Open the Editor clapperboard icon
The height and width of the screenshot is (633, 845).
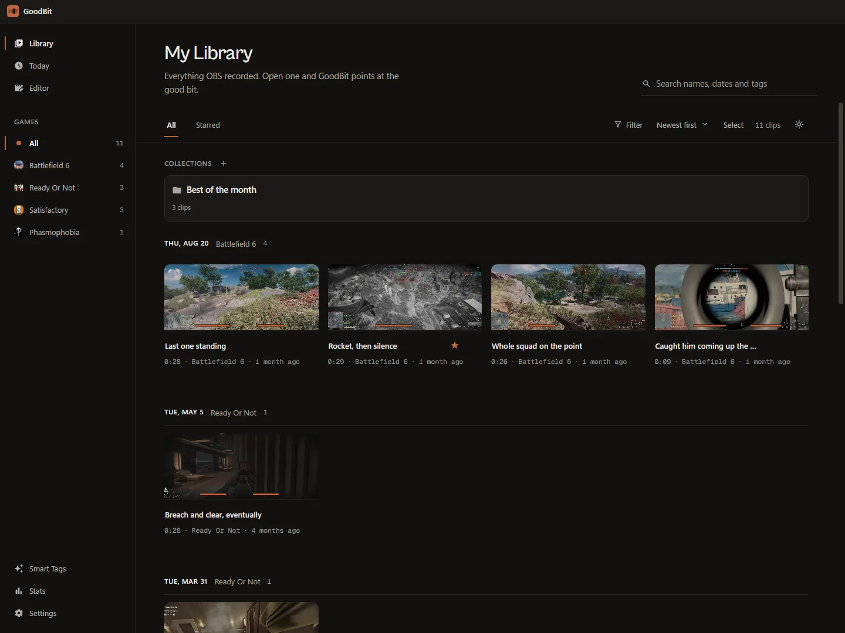pyautogui.click(x=19, y=88)
